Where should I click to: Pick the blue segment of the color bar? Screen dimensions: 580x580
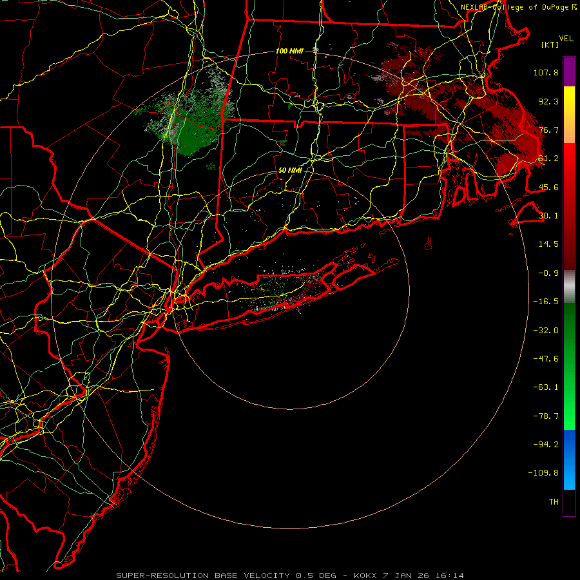pyautogui.click(x=569, y=459)
